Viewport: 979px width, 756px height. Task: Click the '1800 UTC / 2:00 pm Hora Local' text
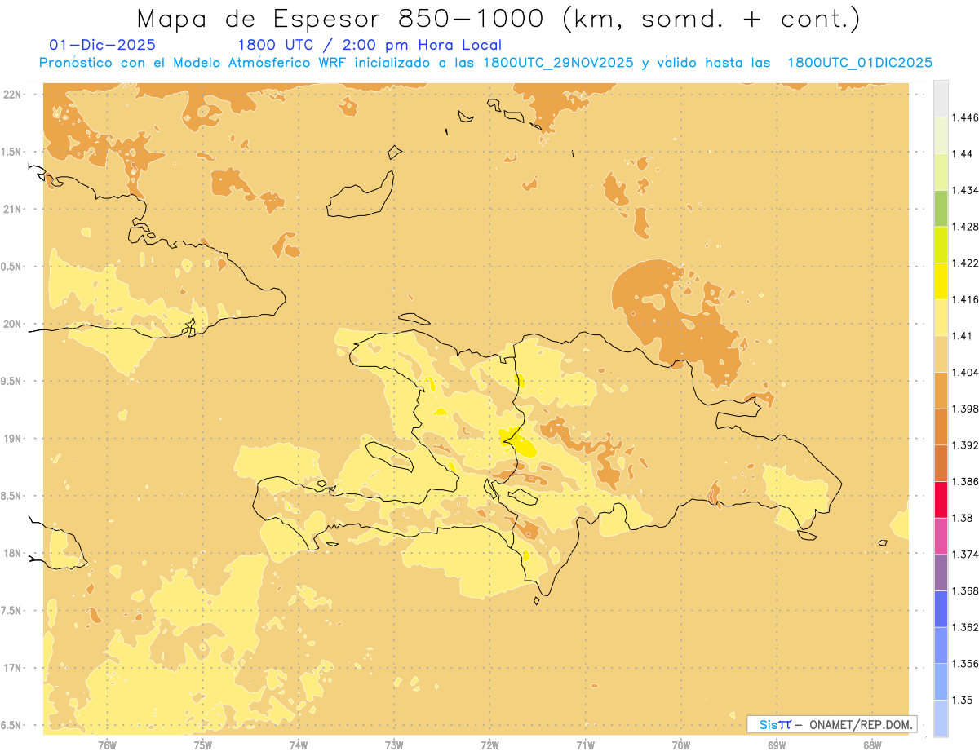pyautogui.click(x=369, y=45)
